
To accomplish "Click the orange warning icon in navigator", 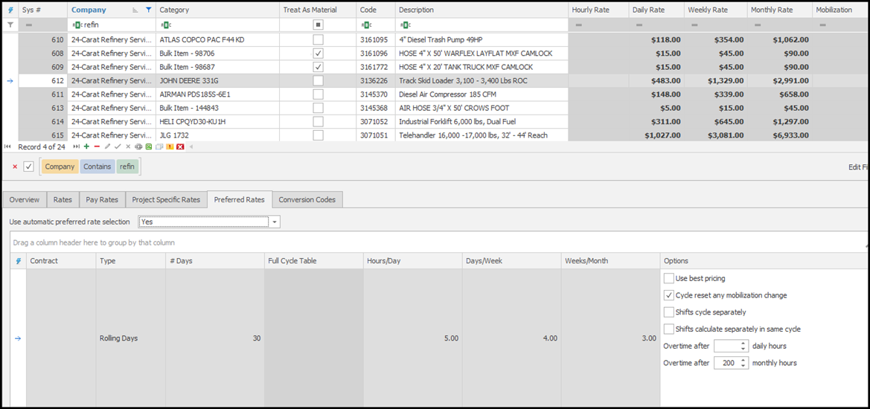I will (170, 147).
